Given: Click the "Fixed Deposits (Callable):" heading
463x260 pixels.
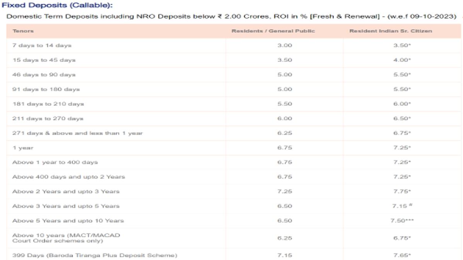Looking at the screenshot, I should [57, 5].
